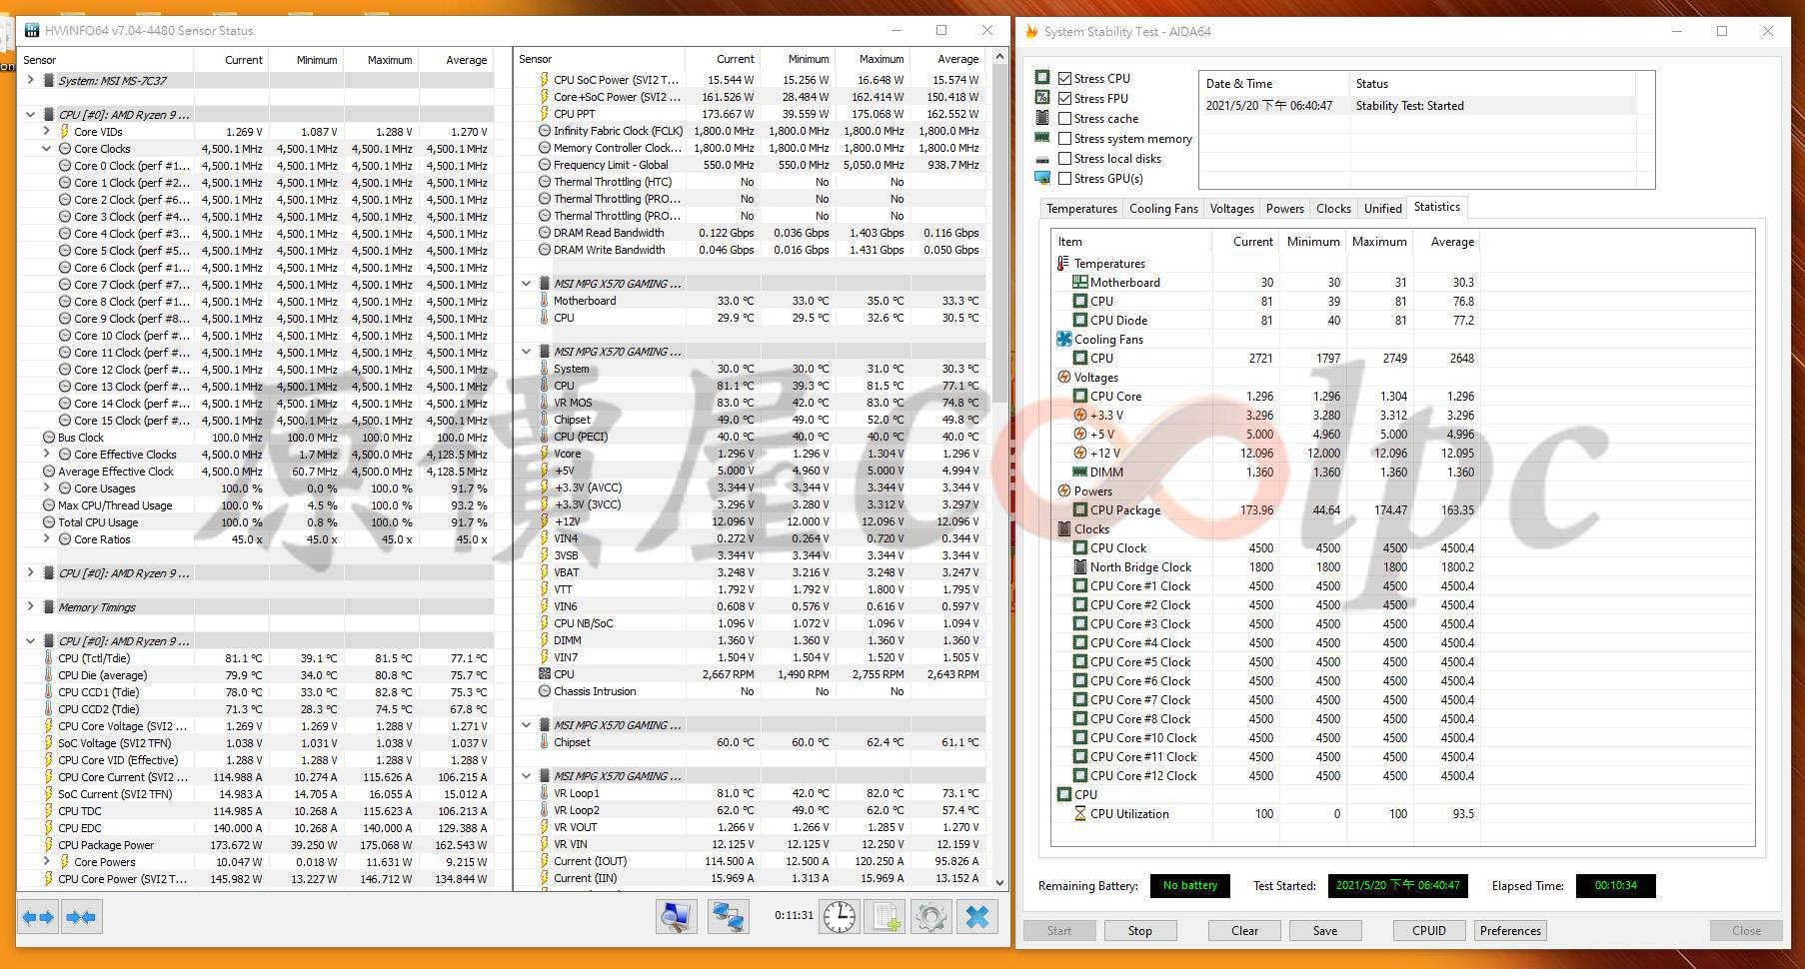Enable Stress system memory checkbox
Image resolution: width=1805 pixels, height=969 pixels.
coord(1065,138)
